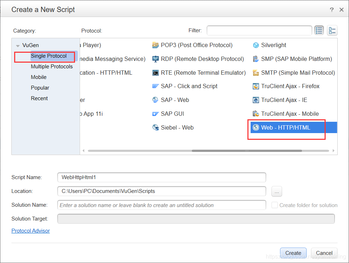Image resolution: width=349 pixels, height=263 pixels.
Task: Click the RDP Remote Desktop Protocol icon
Action: coord(155,59)
